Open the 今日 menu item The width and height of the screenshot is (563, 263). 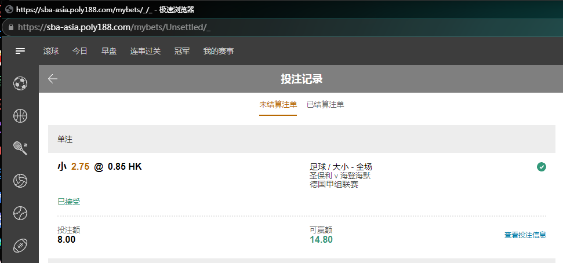(80, 51)
